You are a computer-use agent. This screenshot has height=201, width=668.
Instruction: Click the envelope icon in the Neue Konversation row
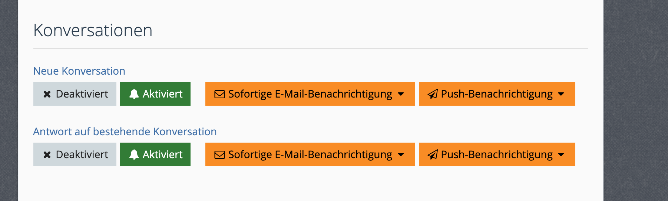coord(219,94)
